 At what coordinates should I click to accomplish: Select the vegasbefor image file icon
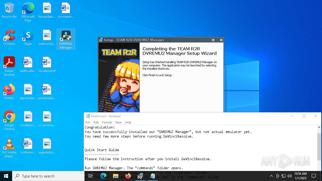47,146
